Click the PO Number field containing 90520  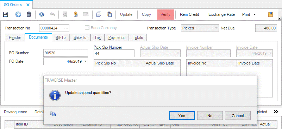(65, 53)
